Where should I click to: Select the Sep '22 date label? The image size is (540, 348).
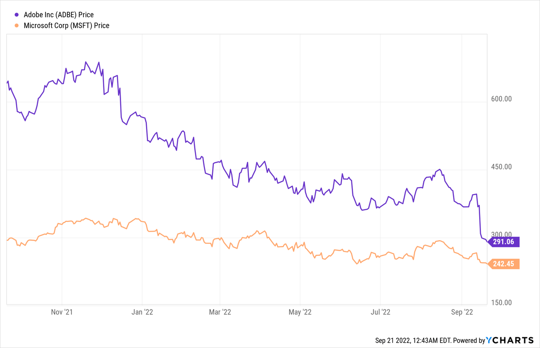tap(462, 312)
